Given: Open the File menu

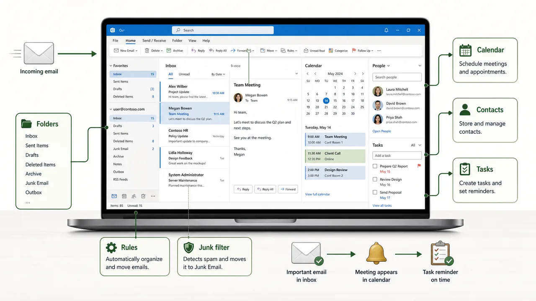Looking at the screenshot, I should tap(115, 41).
